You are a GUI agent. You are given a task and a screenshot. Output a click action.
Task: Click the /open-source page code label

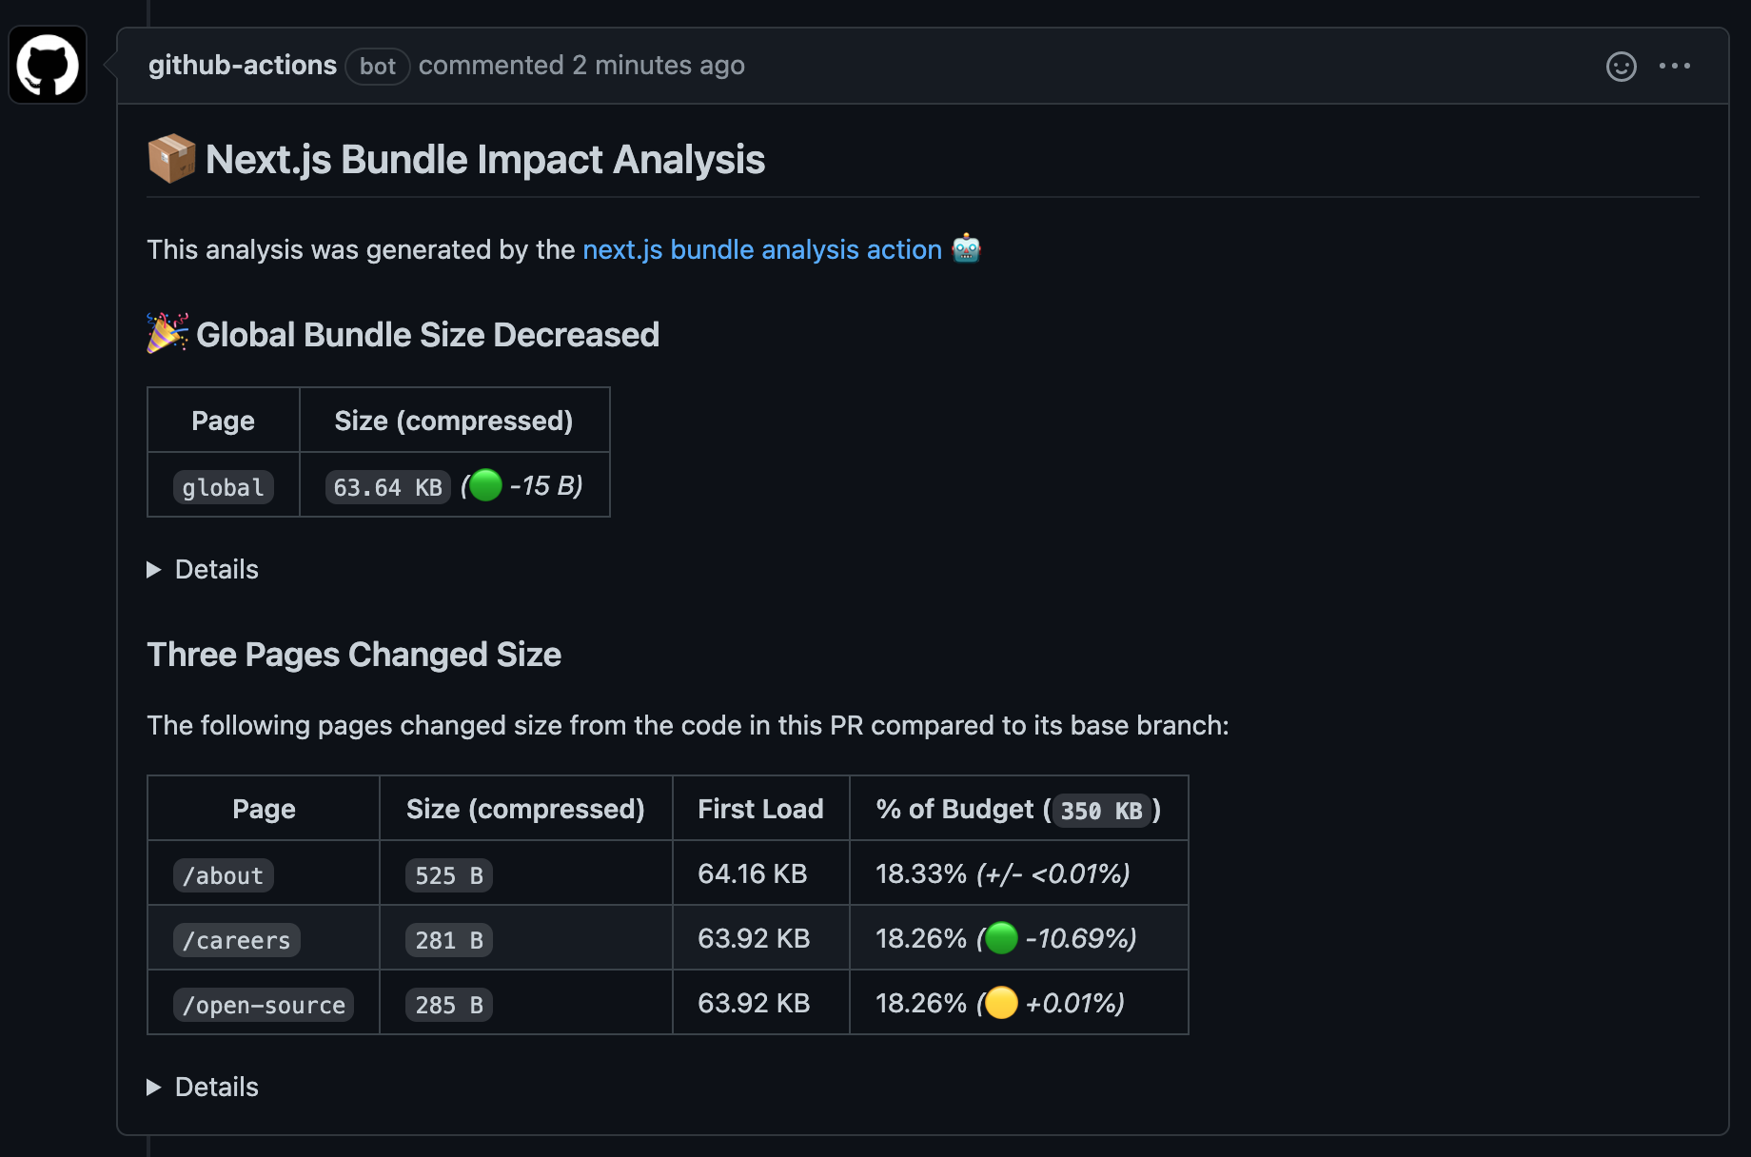tap(264, 1005)
